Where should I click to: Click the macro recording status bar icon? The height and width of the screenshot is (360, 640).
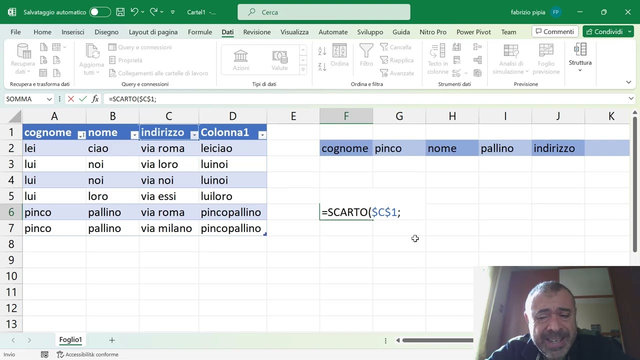(x=45, y=354)
